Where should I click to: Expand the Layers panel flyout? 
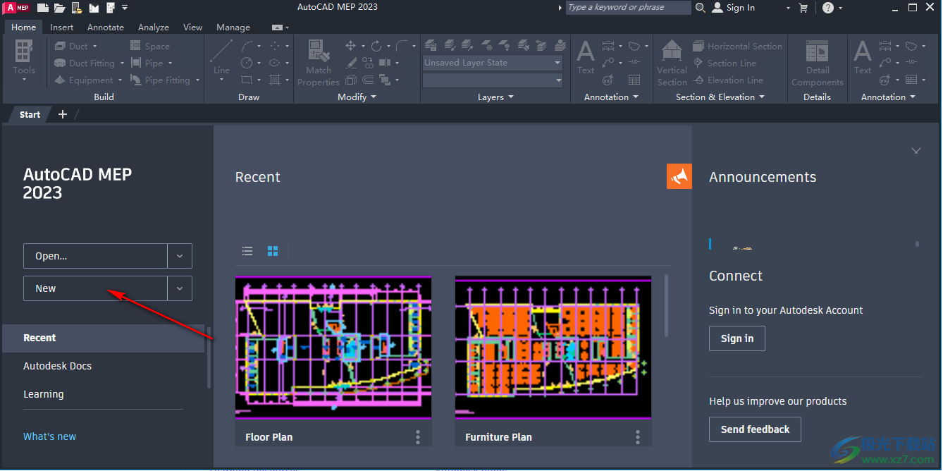(x=495, y=97)
